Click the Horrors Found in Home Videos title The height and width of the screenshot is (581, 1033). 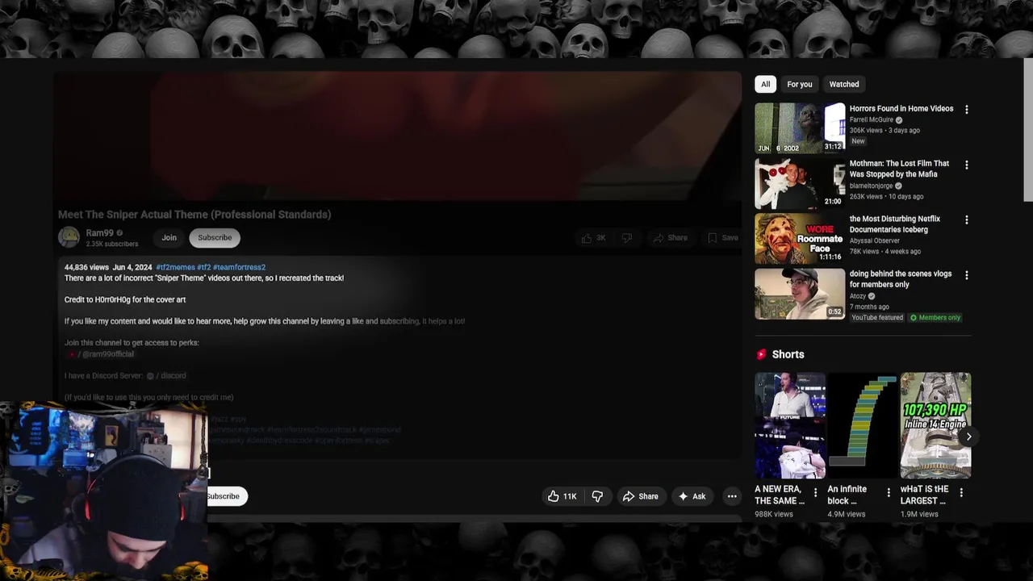(901, 108)
